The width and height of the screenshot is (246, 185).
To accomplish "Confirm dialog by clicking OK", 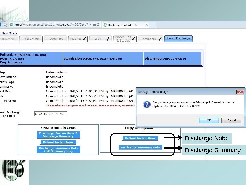I will [x=209, y=120].
